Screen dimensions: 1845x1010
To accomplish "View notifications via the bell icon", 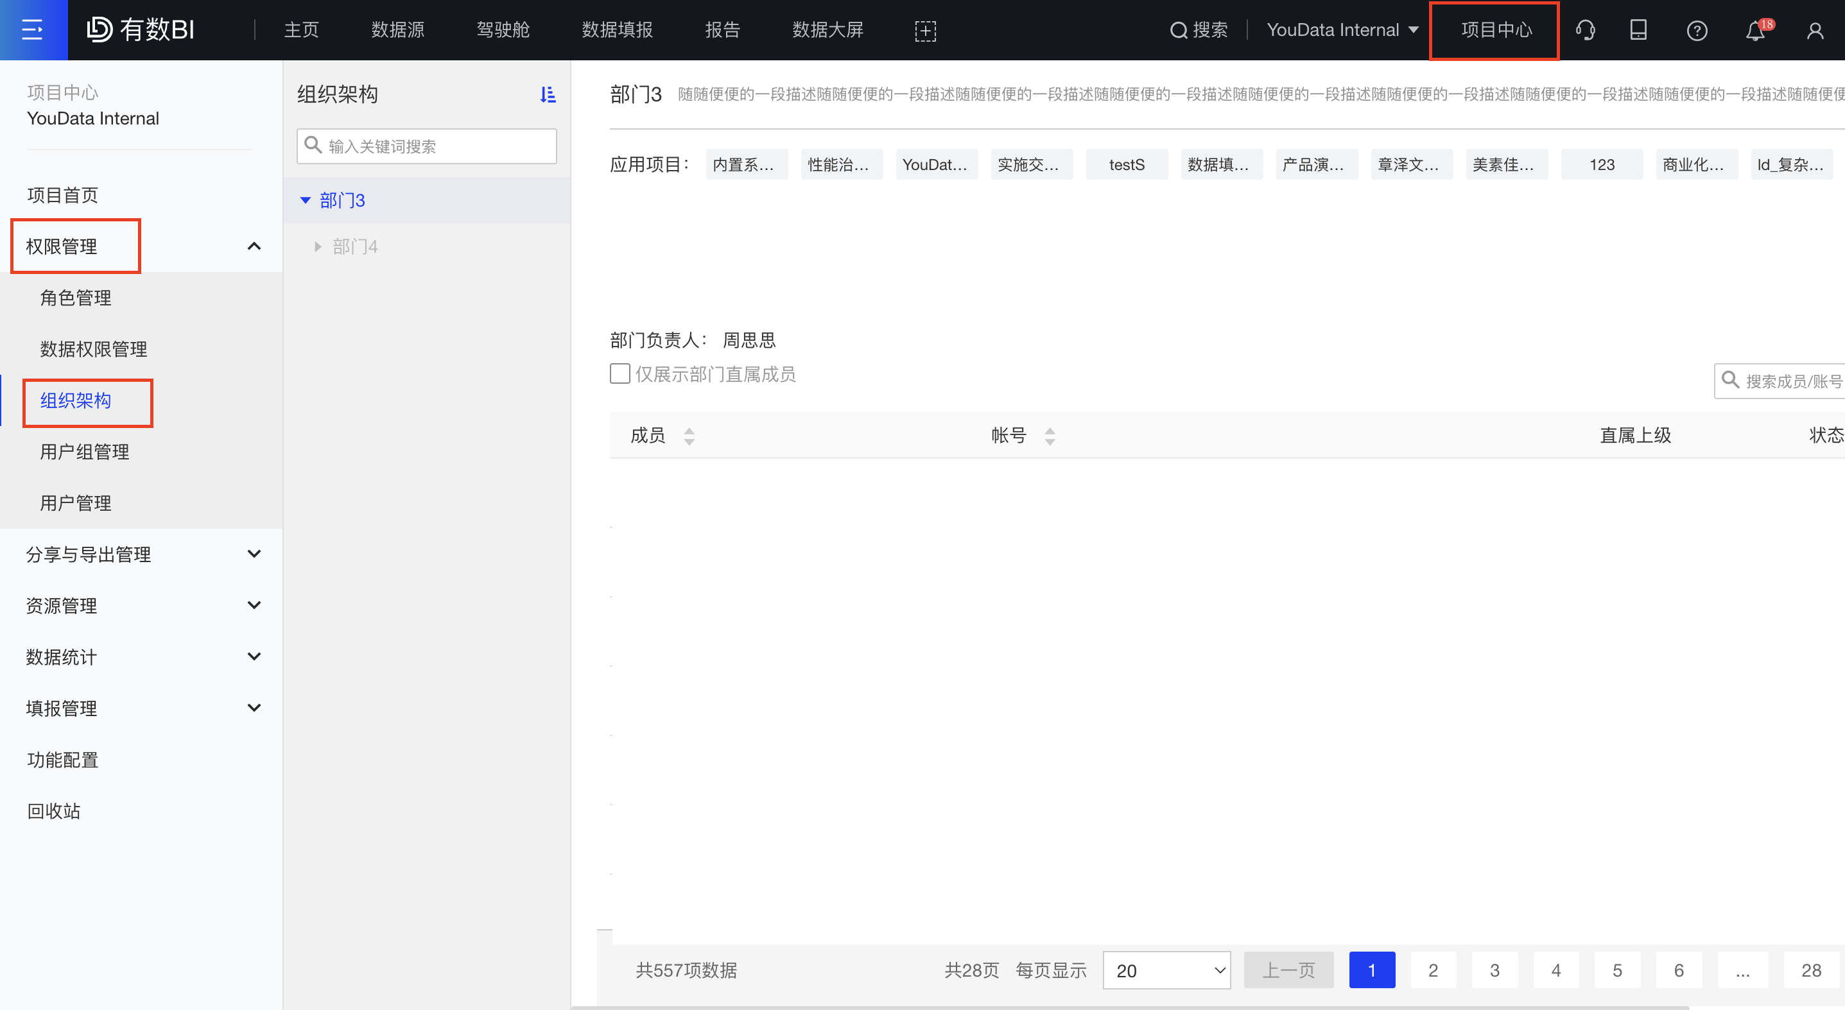I will (1756, 30).
